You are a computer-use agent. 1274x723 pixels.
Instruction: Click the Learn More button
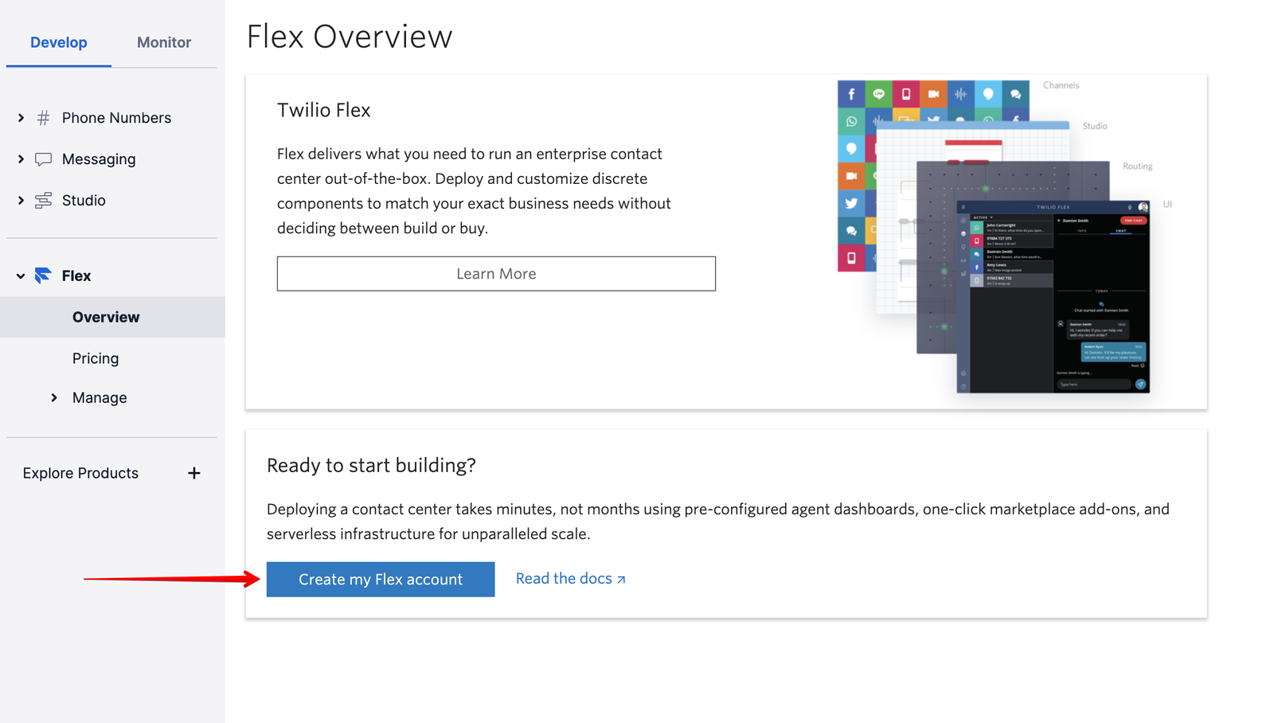tap(495, 273)
